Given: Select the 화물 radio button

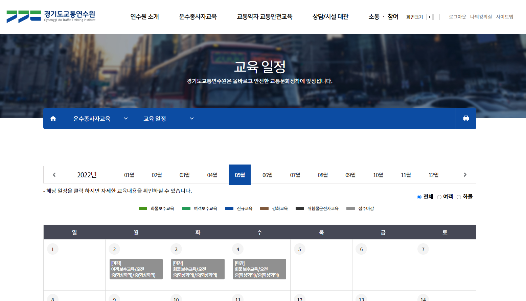Looking at the screenshot, I should (459, 197).
